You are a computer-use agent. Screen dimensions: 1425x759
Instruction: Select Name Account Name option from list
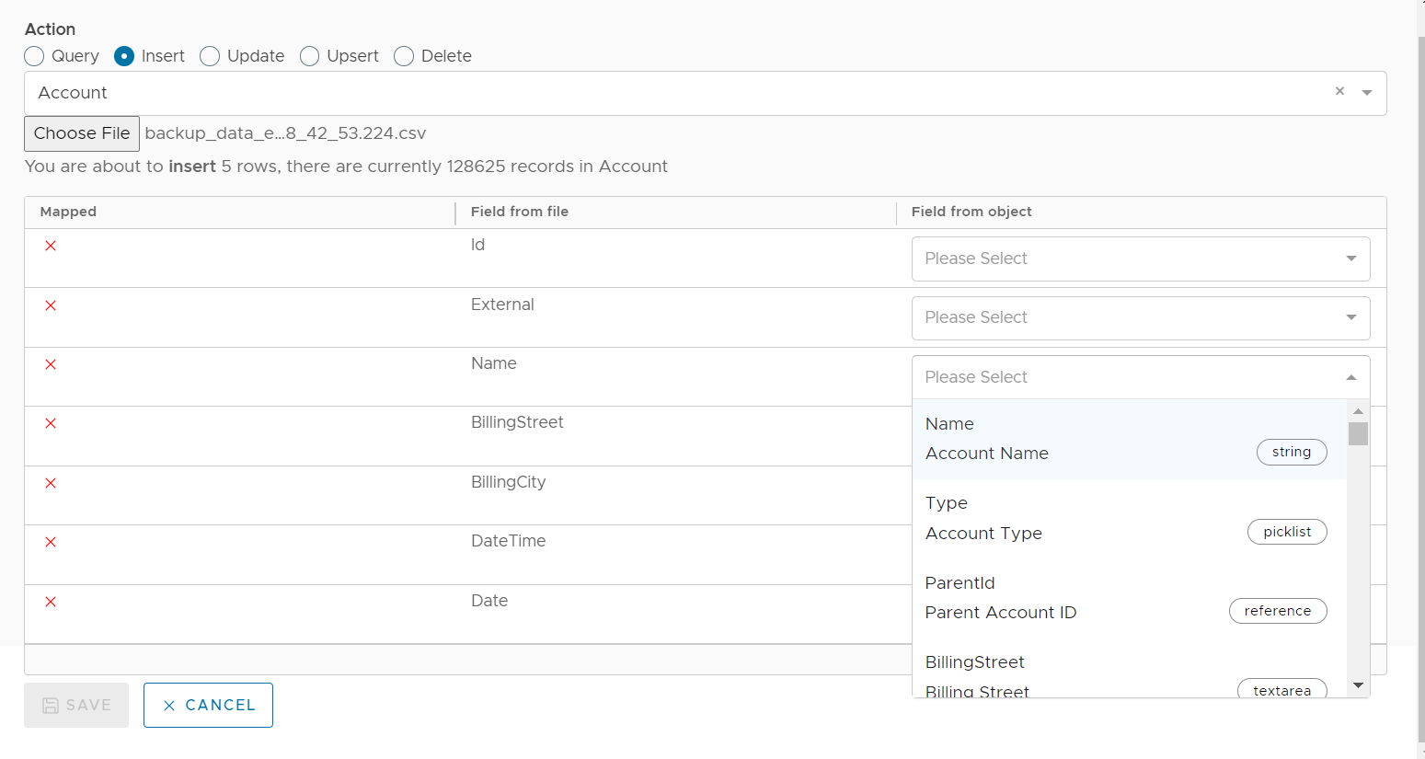click(x=1128, y=439)
